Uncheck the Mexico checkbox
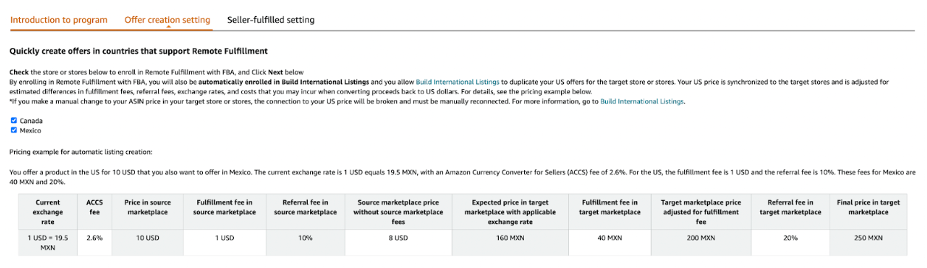Viewport: 927px width, 268px height. (x=13, y=130)
